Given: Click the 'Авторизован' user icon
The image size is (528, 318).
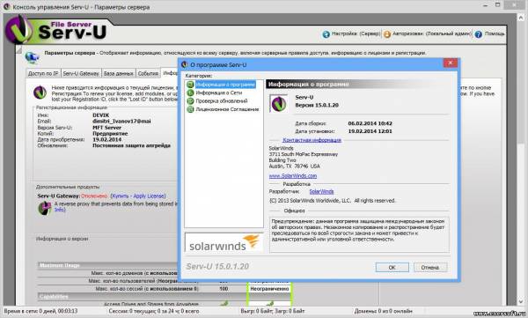Looking at the screenshot, I should (x=387, y=34).
